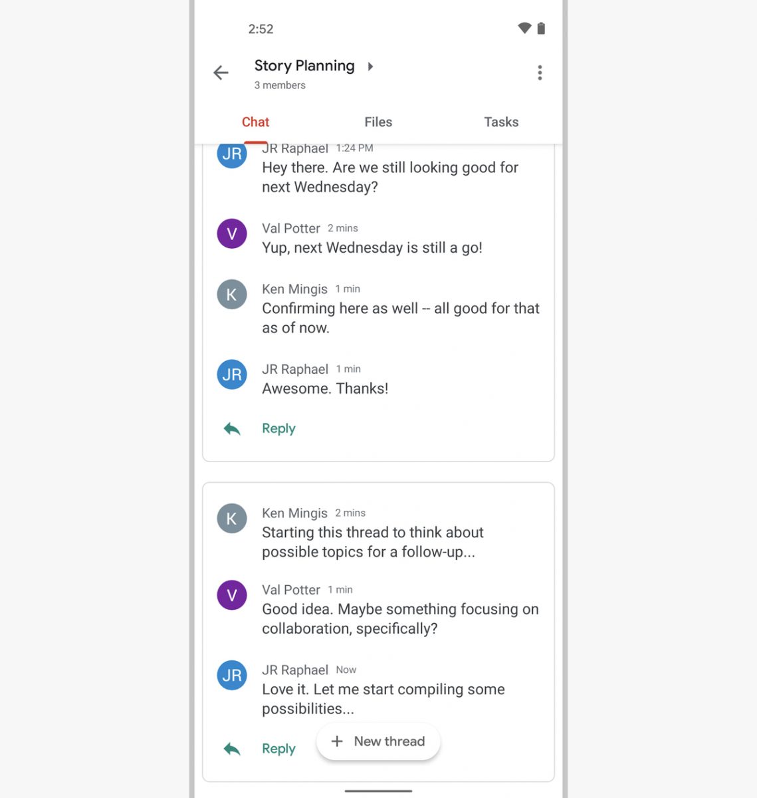Click the reply arrow icon in the follow-up thread

tap(232, 749)
